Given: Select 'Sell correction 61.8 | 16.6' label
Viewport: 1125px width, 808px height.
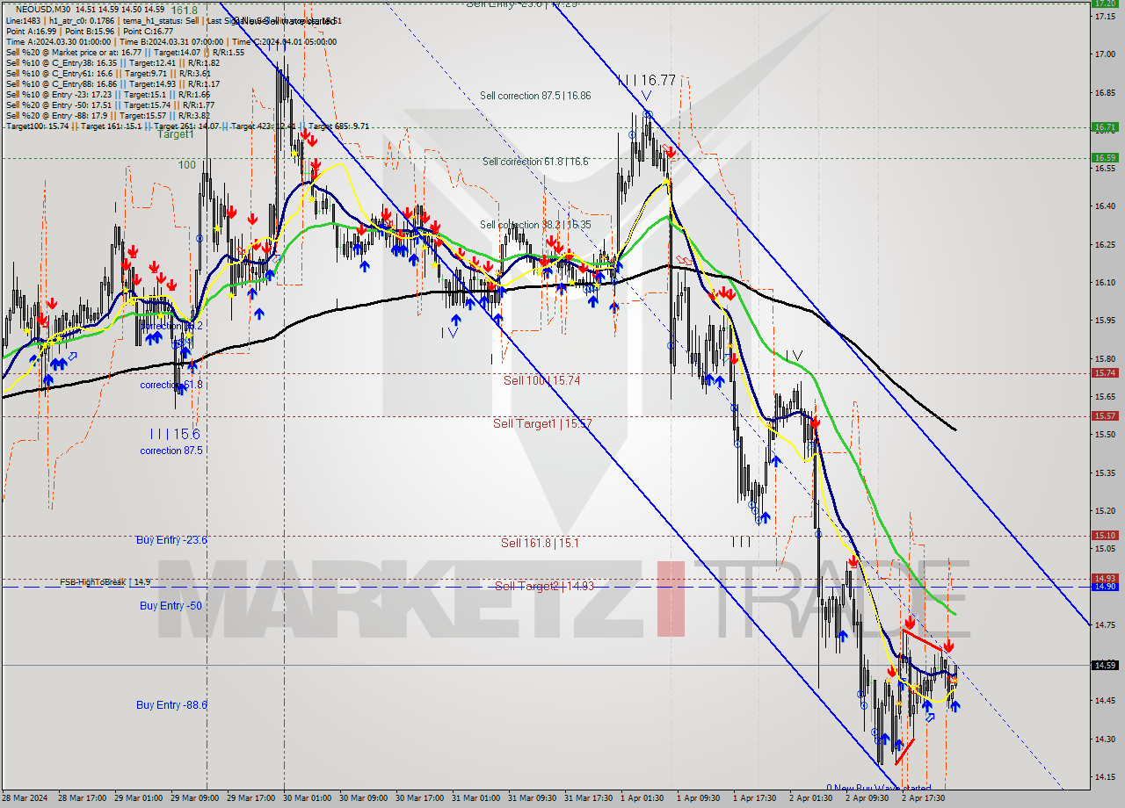Looking at the screenshot, I should 535,162.
